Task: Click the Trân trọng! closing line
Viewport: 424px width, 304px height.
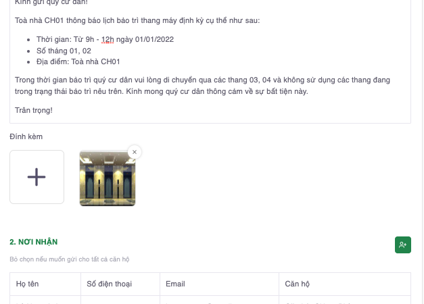Action: tap(34, 110)
